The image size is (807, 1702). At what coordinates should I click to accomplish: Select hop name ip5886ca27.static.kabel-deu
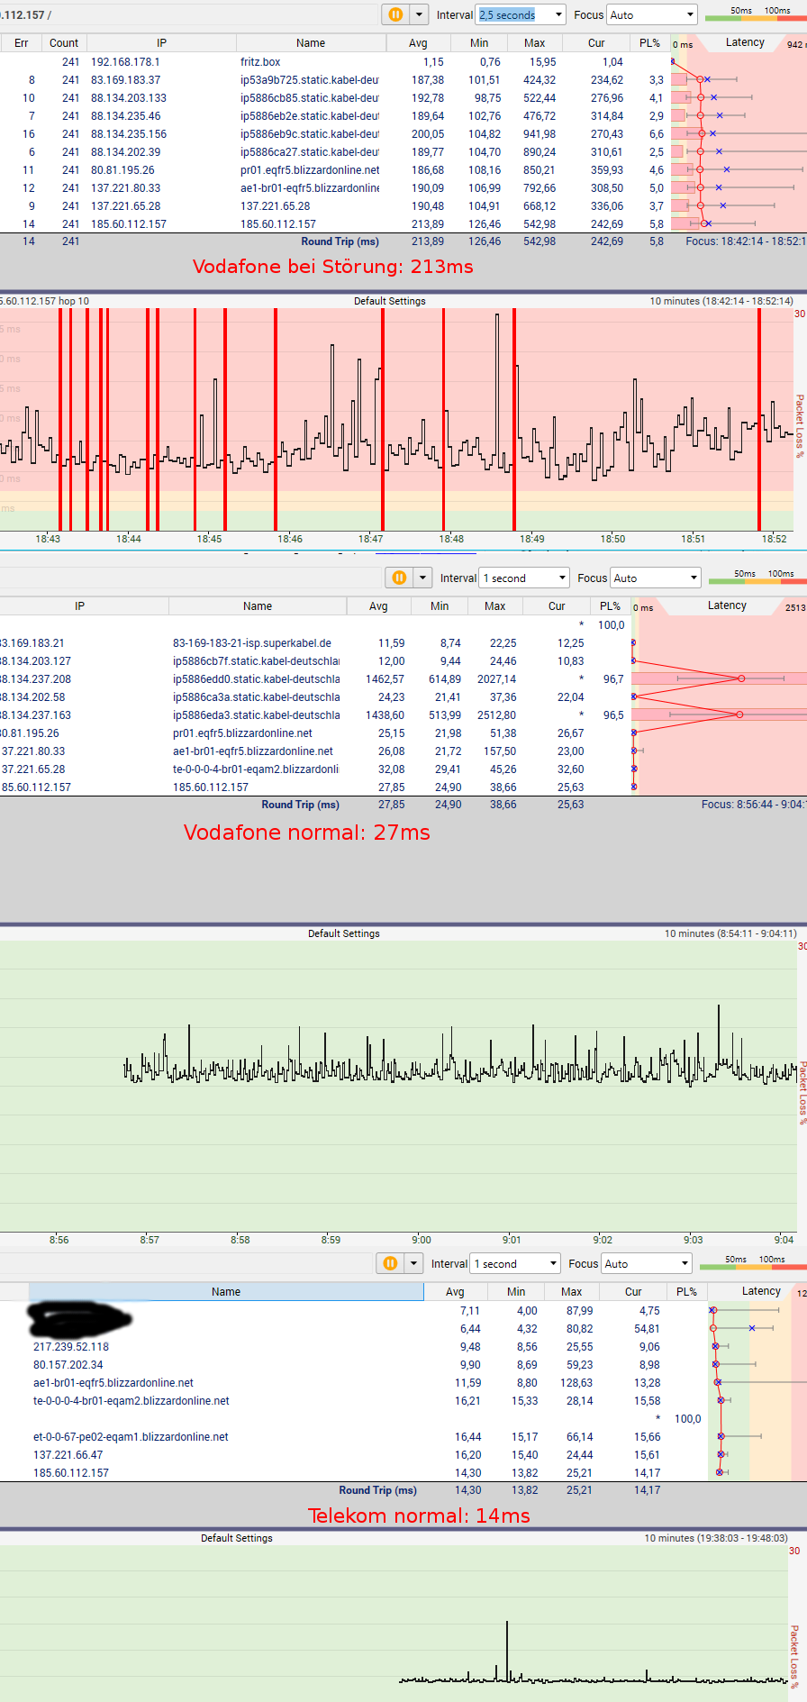310,152
